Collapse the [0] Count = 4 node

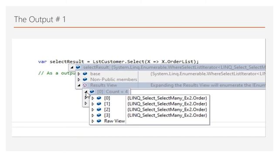(86, 92)
